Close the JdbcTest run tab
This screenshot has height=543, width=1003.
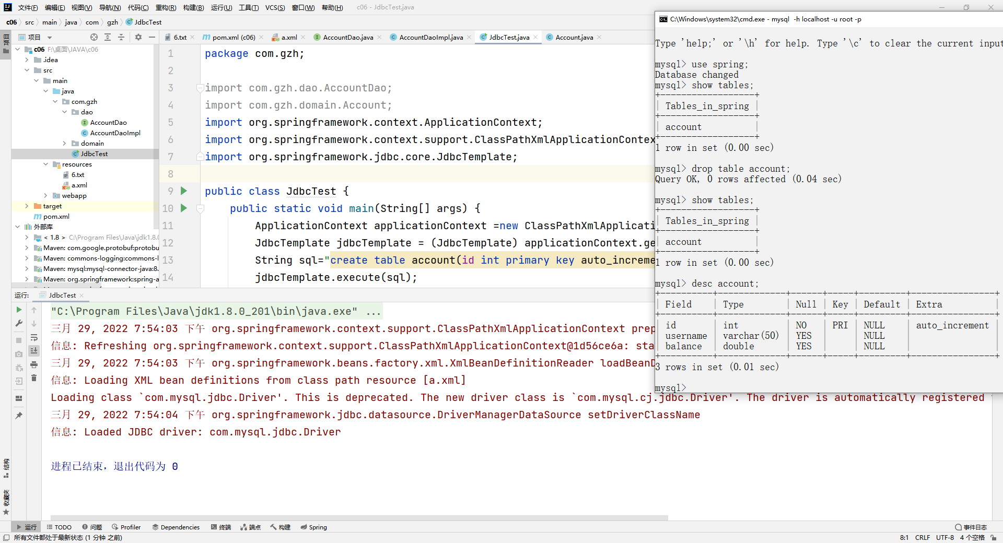pyautogui.click(x=81, y=296)
